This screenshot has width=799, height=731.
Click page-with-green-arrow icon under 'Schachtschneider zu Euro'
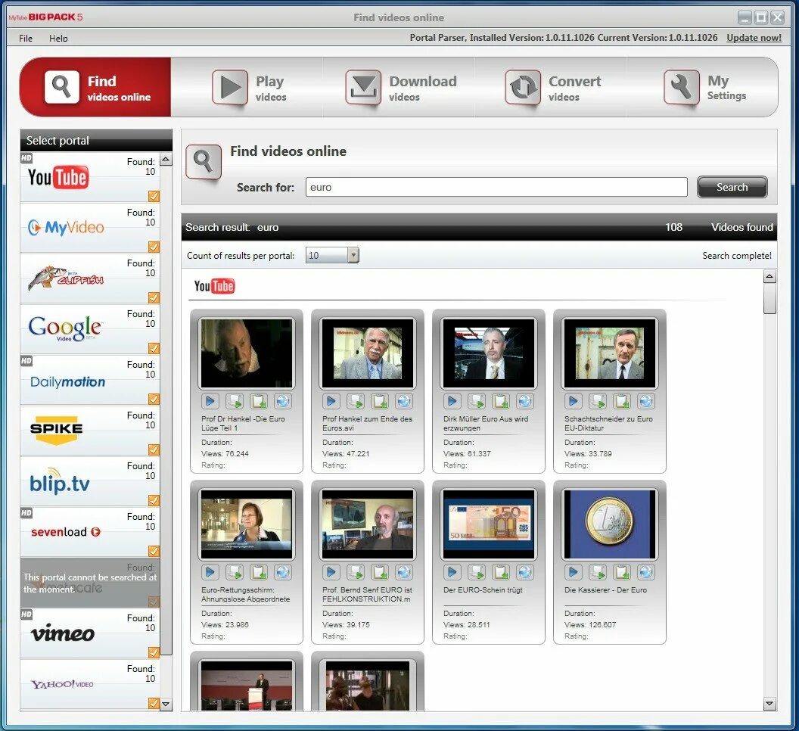coord(598,401)
